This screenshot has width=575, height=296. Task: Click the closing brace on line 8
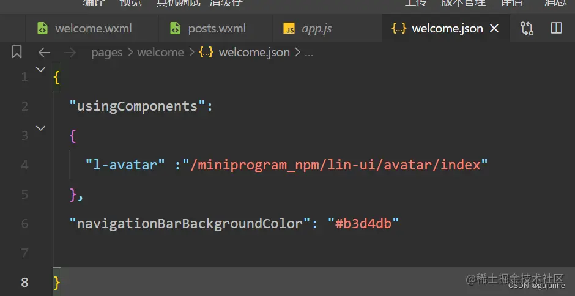tap(57, 283)
